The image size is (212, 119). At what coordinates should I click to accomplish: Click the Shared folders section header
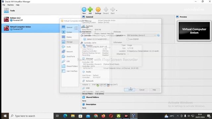click(x=92, y=97)
